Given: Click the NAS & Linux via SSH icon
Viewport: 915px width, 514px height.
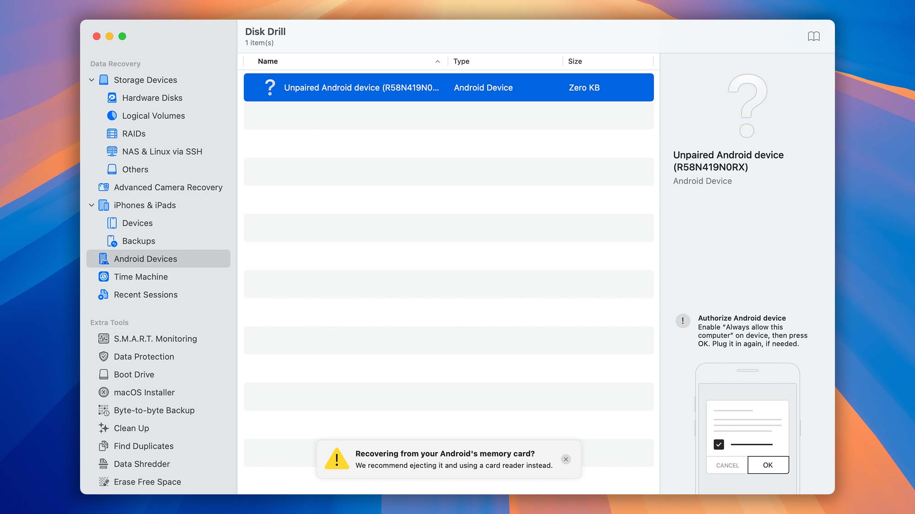Looking at the screenshot, I should pos(112,151).
